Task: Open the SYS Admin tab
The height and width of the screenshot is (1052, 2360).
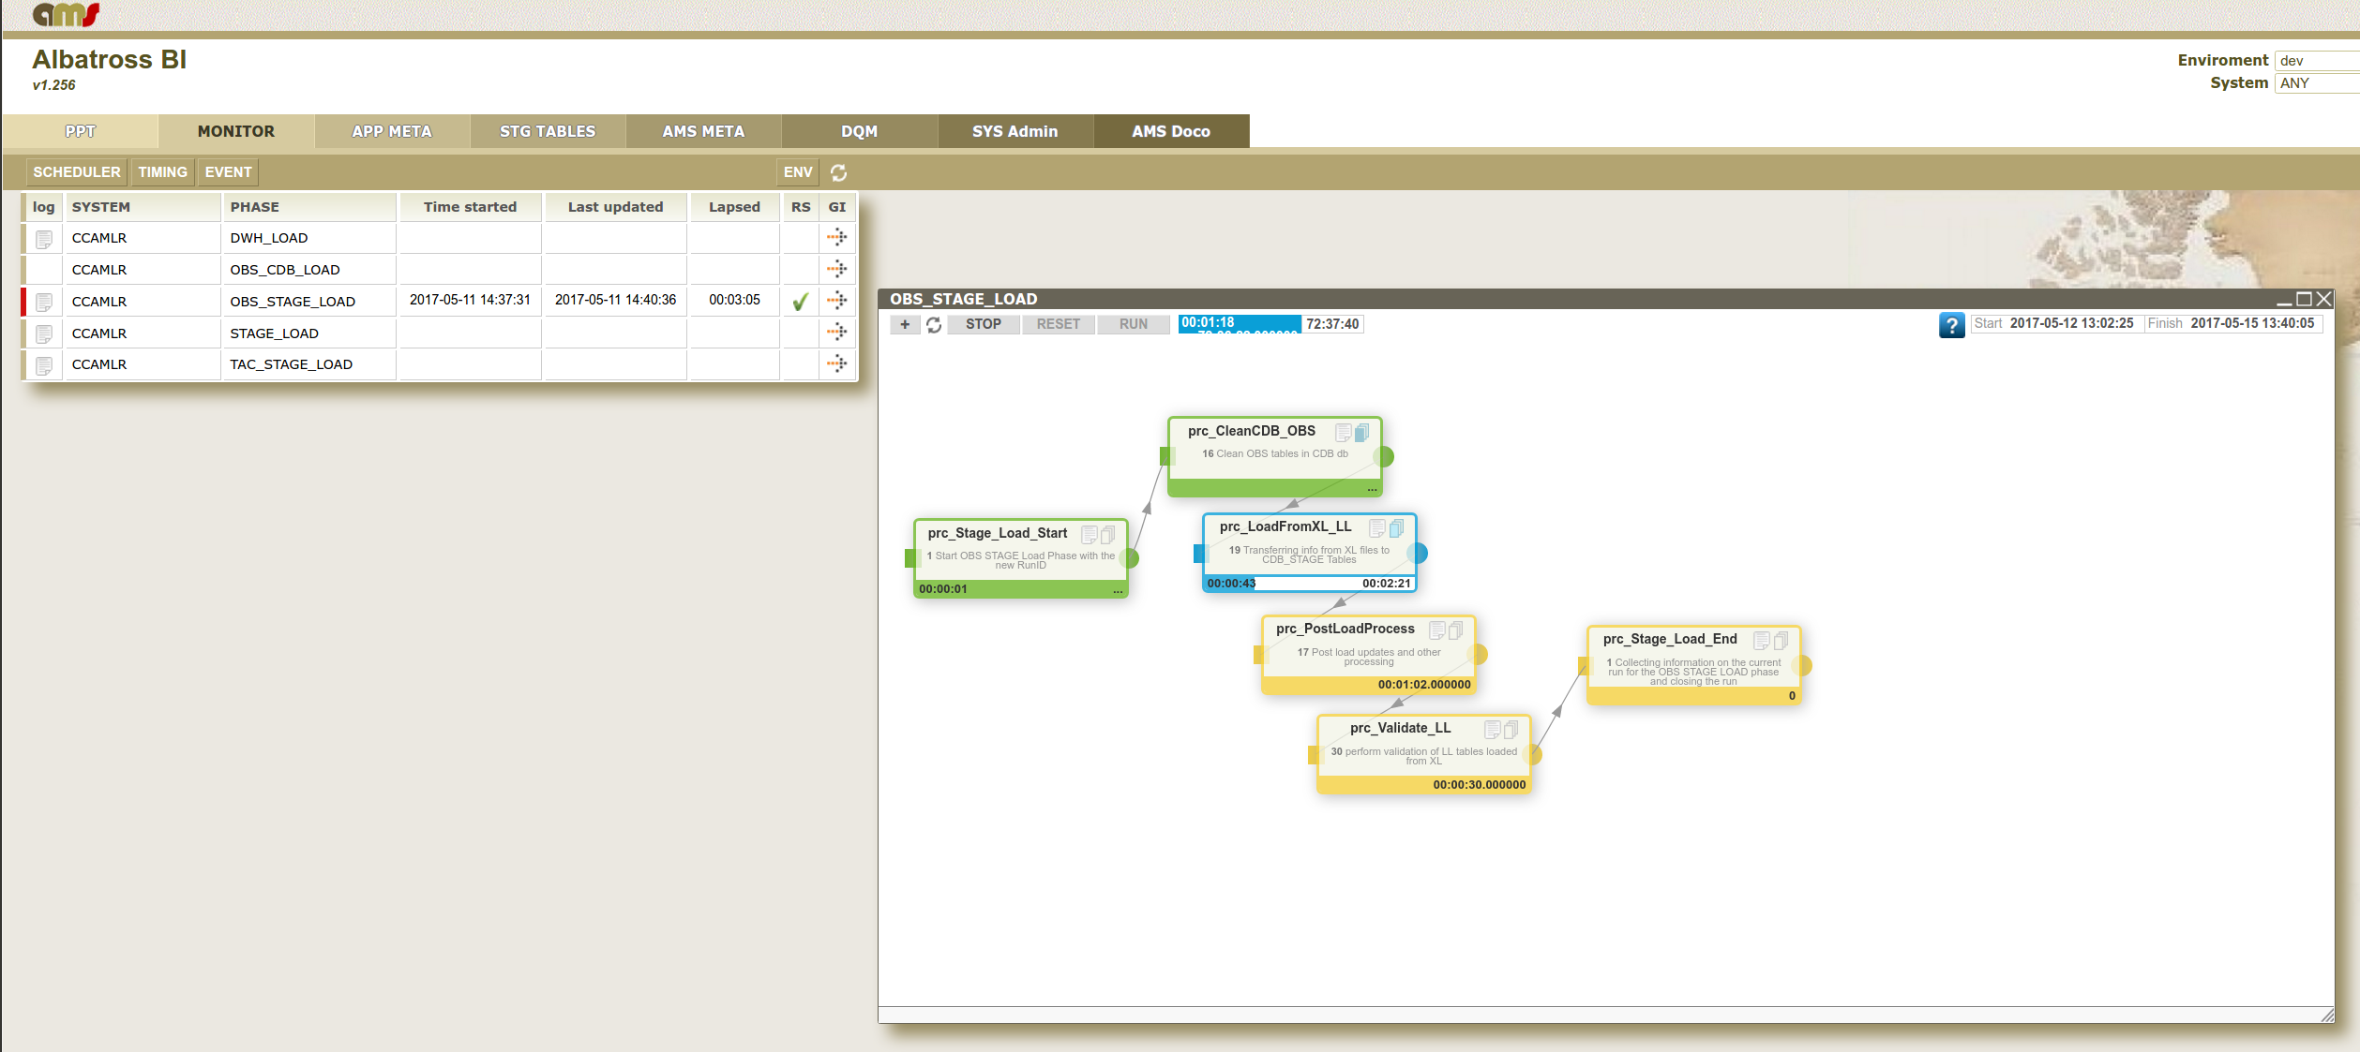Action: 1015,131
